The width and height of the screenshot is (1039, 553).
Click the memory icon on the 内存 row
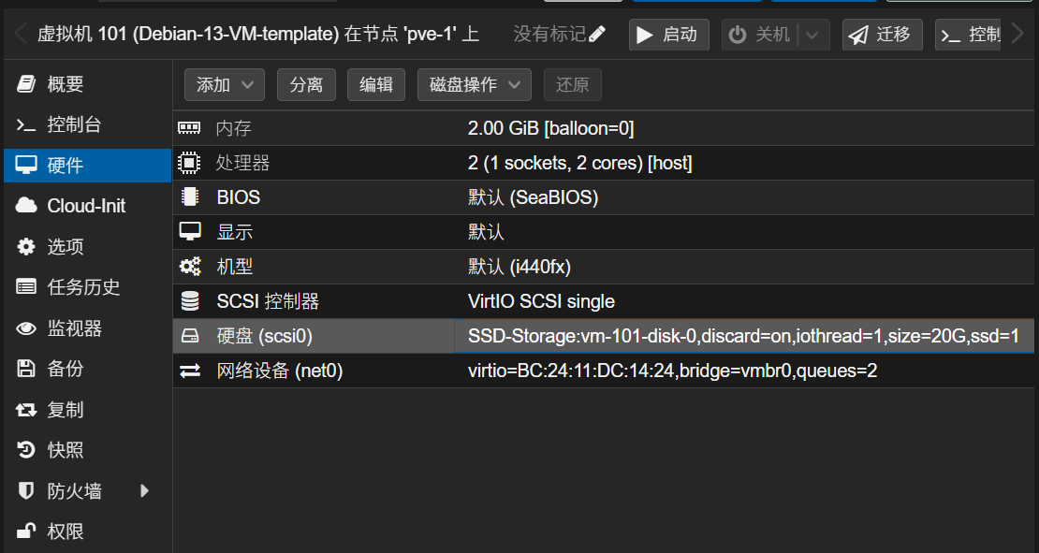(x=190, y=128)
